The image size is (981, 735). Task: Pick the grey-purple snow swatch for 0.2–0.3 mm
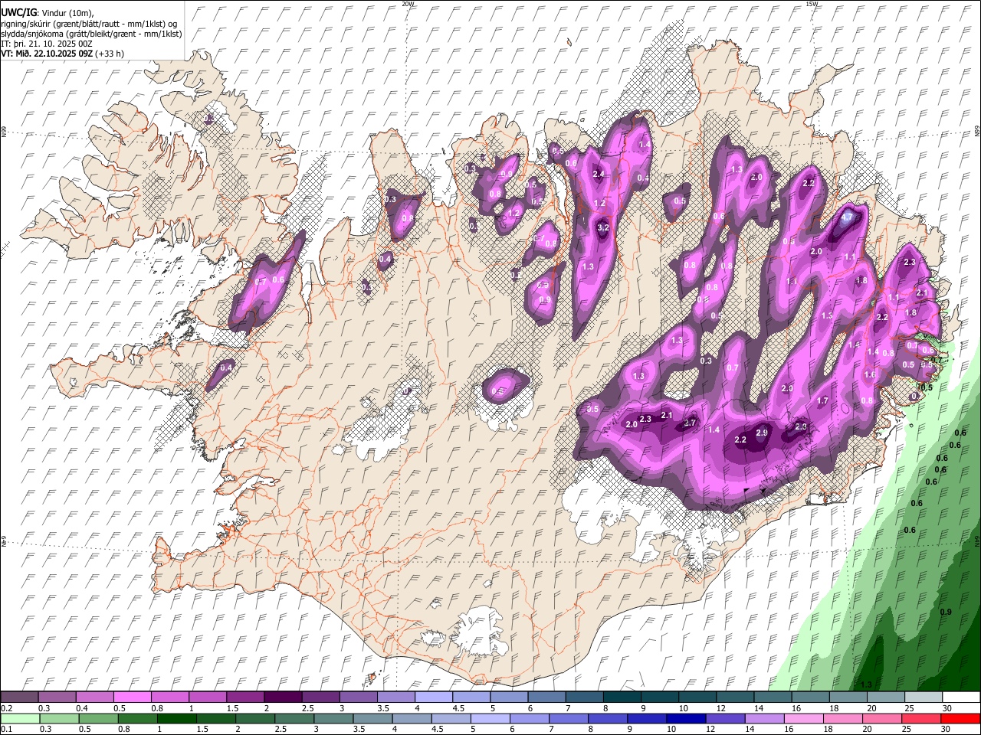pos(19,697)
